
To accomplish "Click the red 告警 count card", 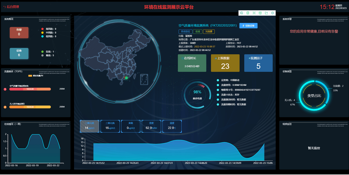I will pos(19,33).
